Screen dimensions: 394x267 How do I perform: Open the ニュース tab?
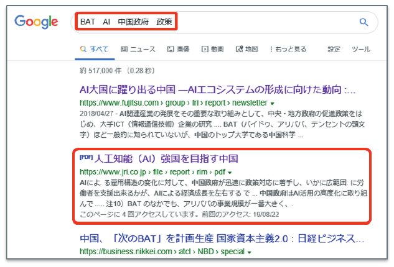click(x=138, y=49)
